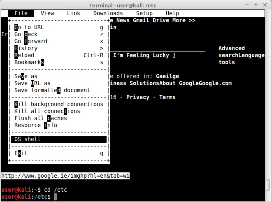Viewport: 272px width, 202px height.
Task: Follow the Google.com link
Action: click(215, 83)
